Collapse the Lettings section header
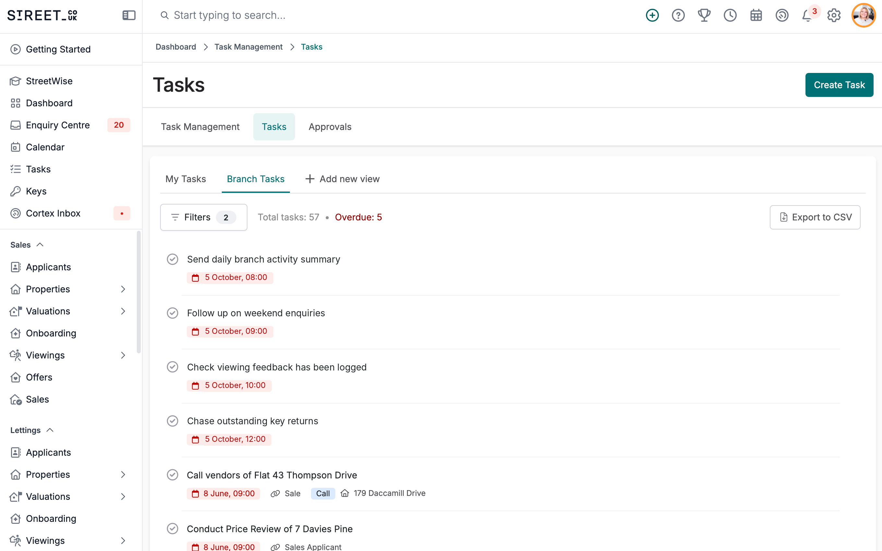882x551 pixels. (x=32, y=430)
